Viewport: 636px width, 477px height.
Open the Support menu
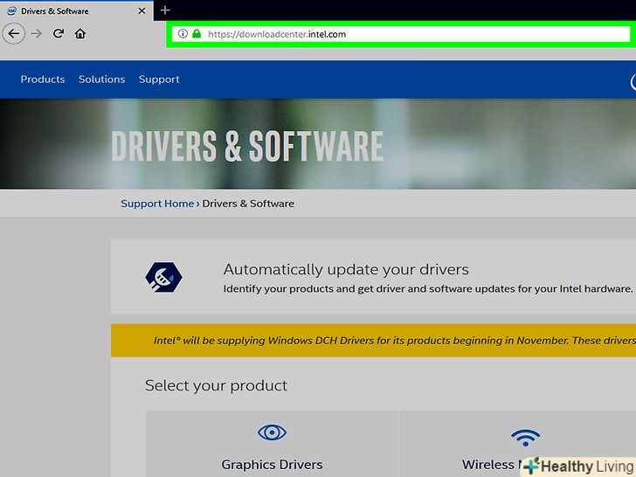[x=159, y=79]
